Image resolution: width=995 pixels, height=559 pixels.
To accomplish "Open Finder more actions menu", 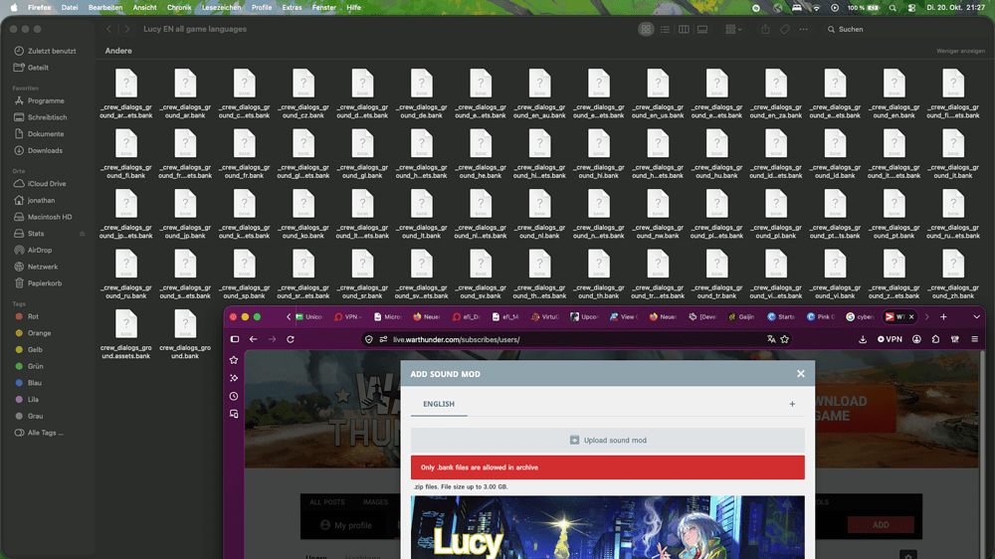I will (x=803, y=29).
